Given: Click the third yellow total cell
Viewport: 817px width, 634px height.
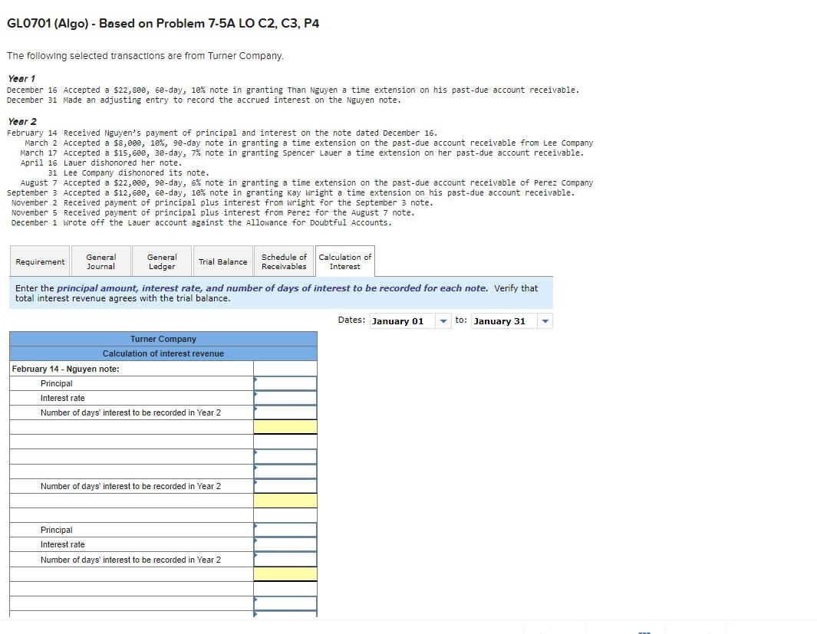Looking at the screenshot, I should 285,574.
